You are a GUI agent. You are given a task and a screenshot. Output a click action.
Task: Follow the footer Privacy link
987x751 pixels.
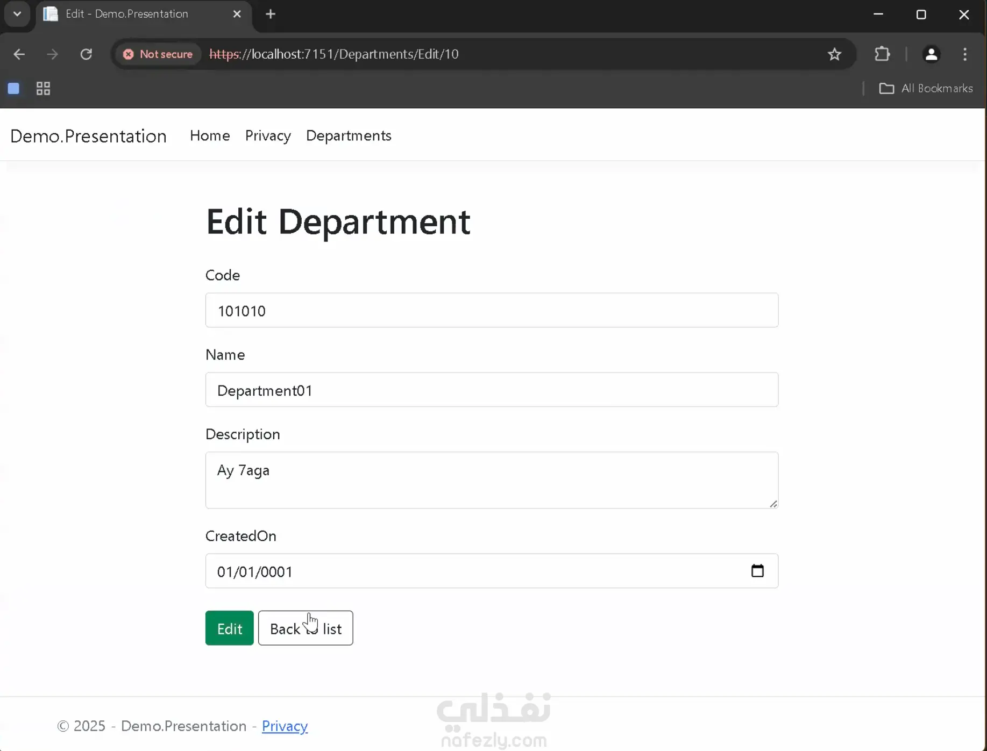285,726
